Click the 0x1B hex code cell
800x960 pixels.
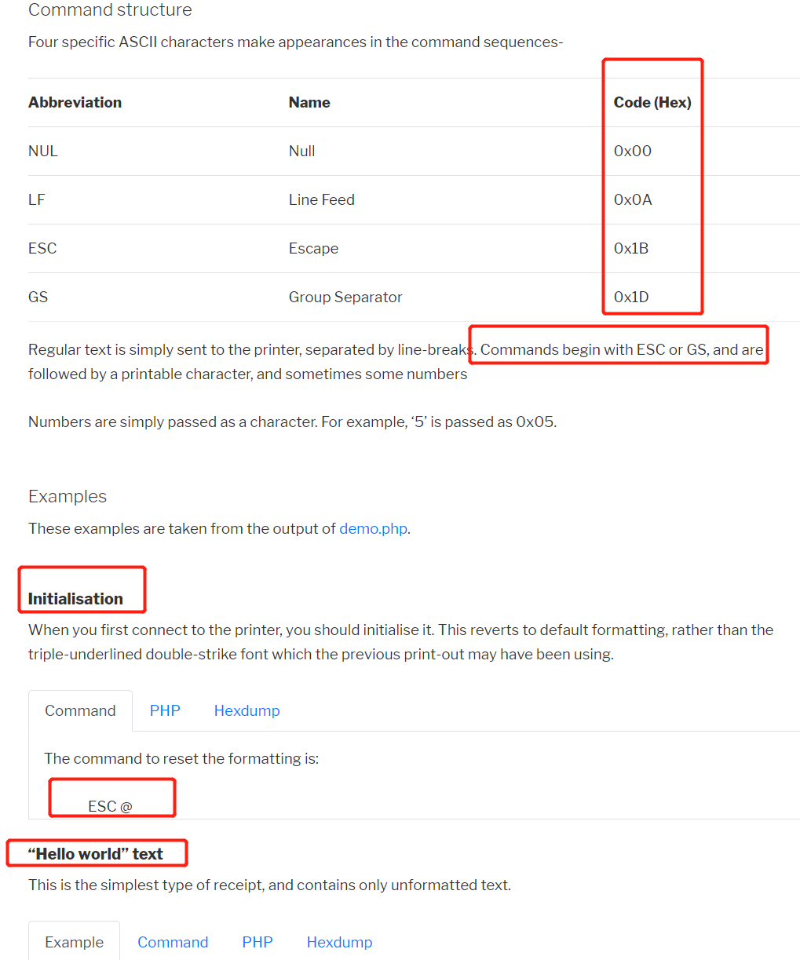click(631, 248)
